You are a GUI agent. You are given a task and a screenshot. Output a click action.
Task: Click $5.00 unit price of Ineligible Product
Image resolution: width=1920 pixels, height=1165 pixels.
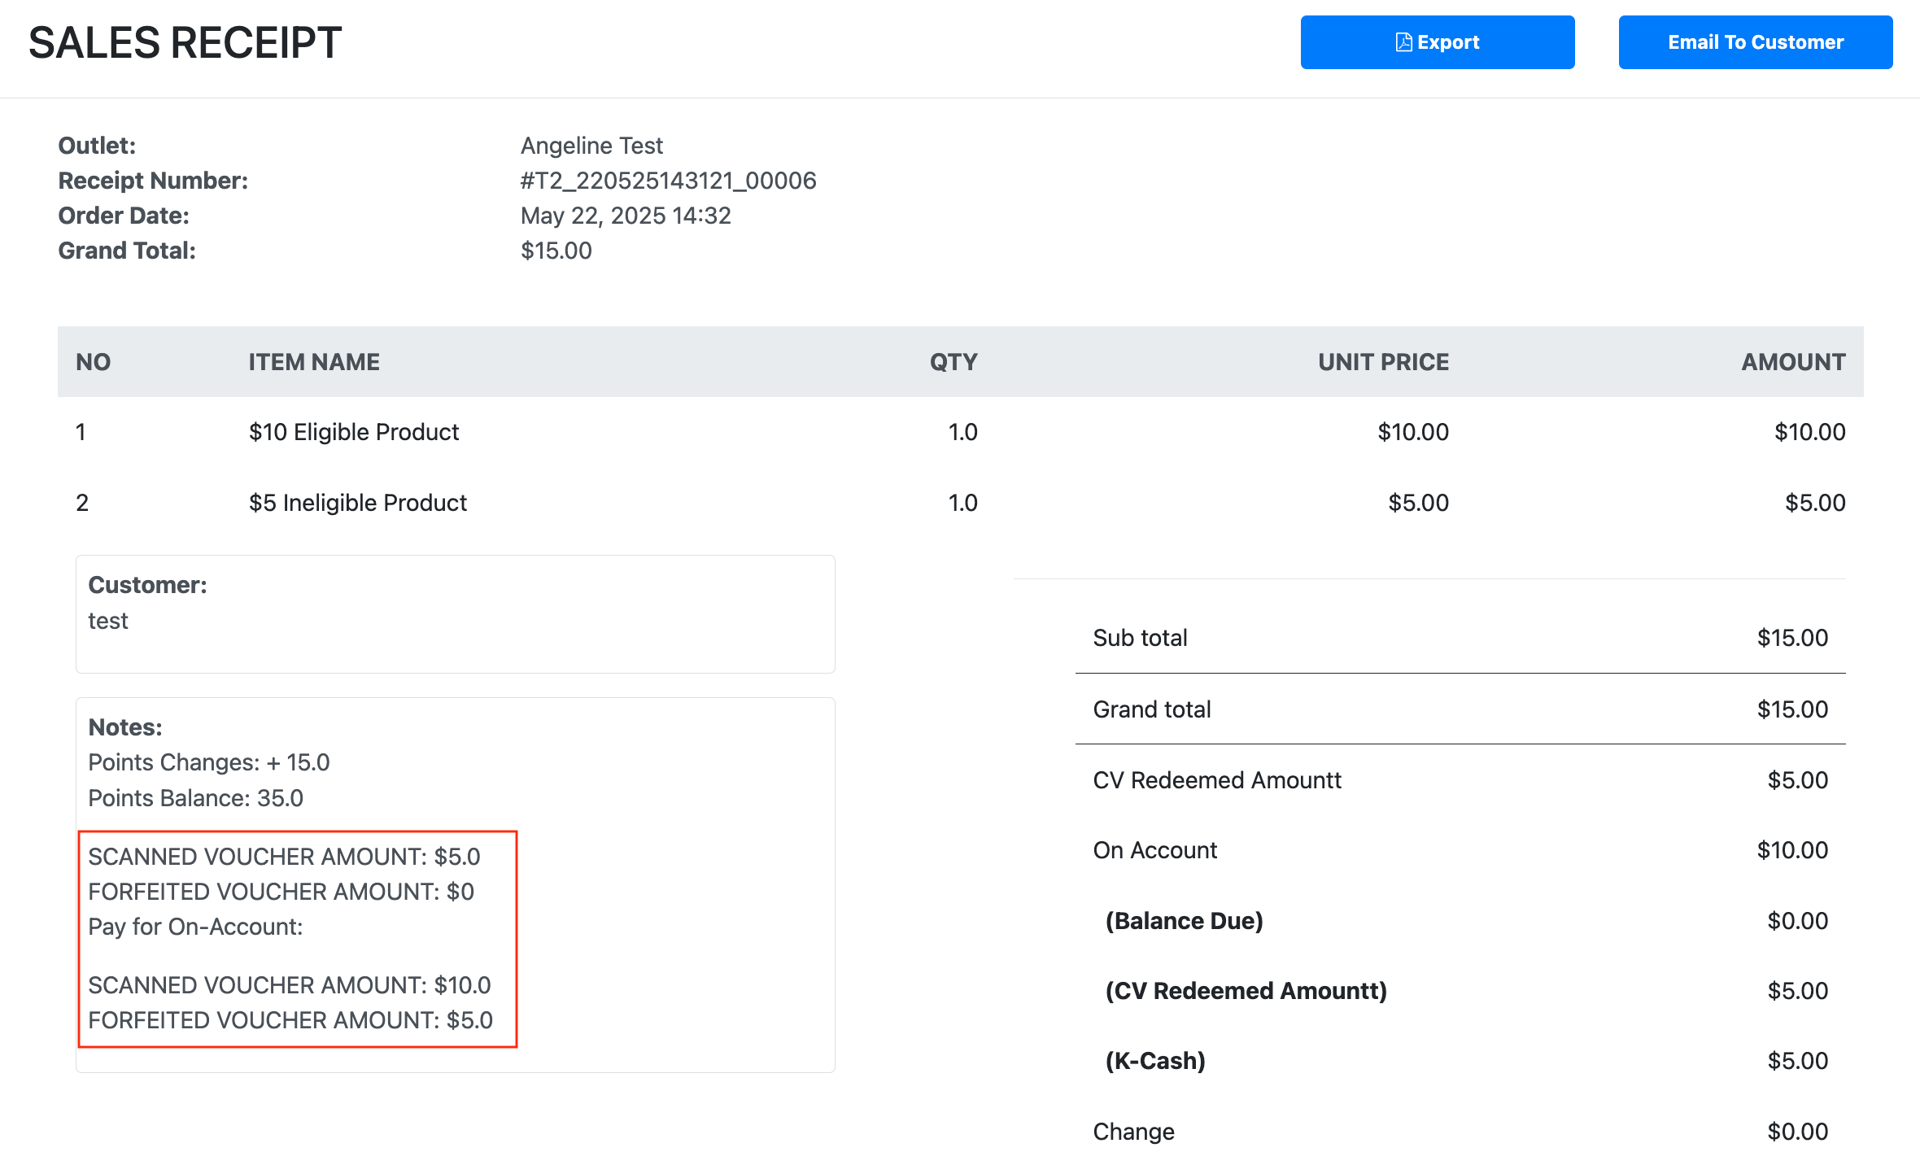1418,503
